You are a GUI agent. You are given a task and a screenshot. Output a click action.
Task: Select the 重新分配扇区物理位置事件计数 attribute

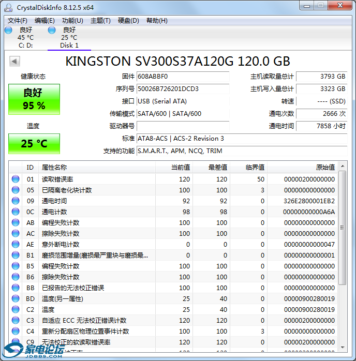85,332
